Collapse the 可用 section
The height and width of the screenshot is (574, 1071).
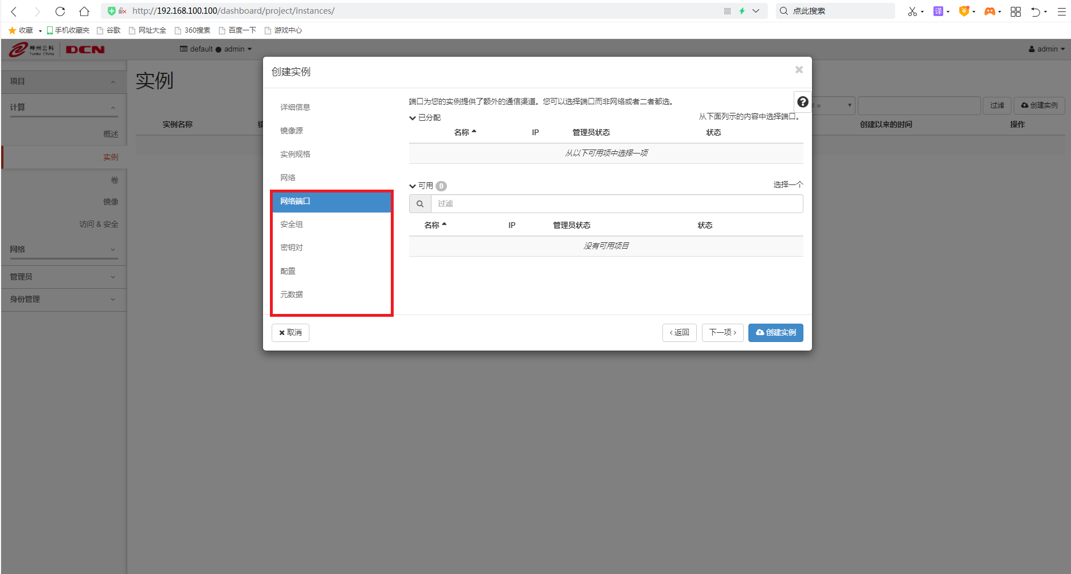(x=421, y=186)
